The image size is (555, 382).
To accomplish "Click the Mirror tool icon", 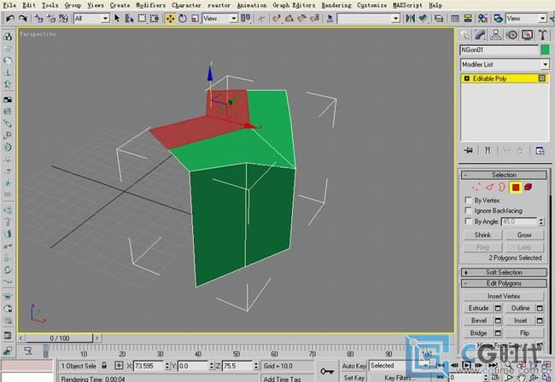I will (410, 18).
